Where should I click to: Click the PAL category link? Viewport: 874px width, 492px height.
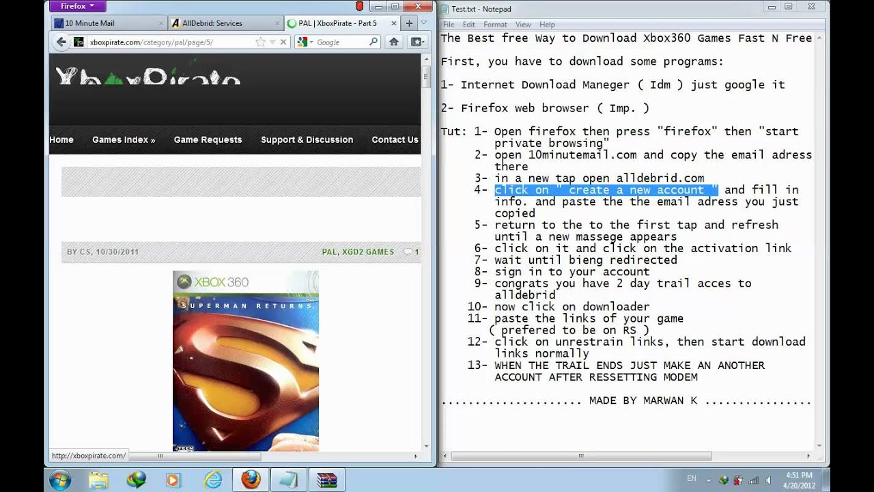329,252
